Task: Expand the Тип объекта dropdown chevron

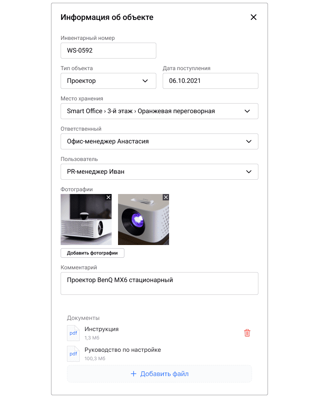Action: (x=145, y=81)
